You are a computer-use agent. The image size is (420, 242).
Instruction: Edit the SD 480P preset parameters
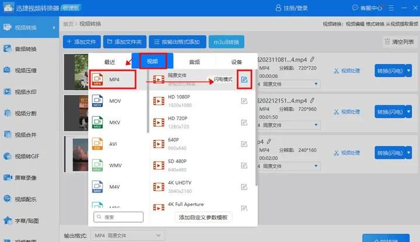244,166
